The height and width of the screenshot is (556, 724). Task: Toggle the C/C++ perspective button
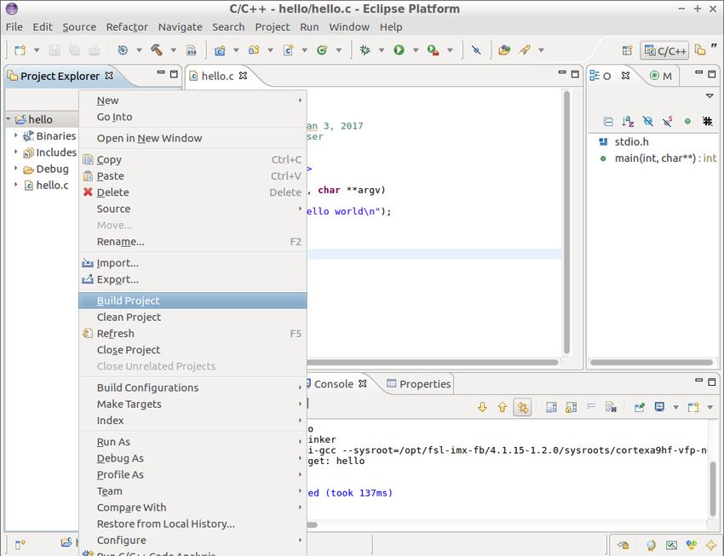tap(664, 50)
